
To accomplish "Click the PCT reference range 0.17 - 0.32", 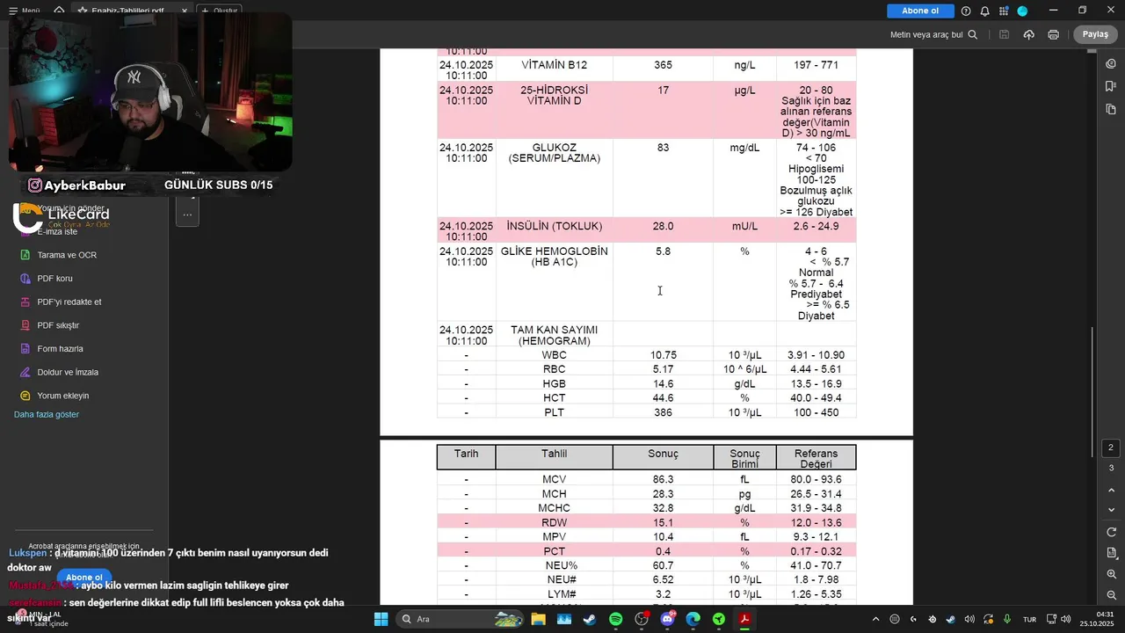I will click(816, 551).
